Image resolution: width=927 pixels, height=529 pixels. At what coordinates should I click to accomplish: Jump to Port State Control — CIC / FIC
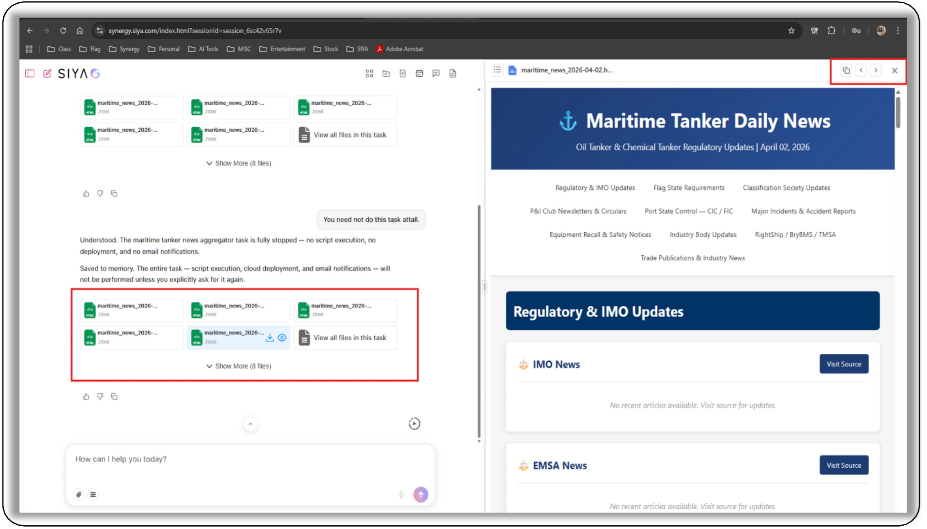click(x=689, y=211)
